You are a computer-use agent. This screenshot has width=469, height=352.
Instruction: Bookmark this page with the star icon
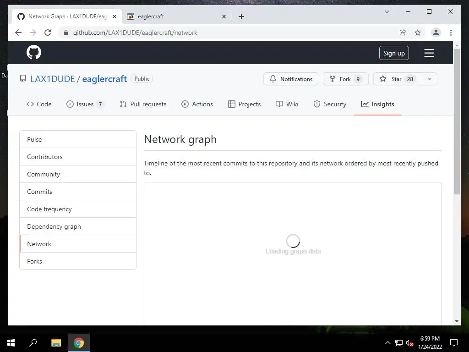pos(418,33)
